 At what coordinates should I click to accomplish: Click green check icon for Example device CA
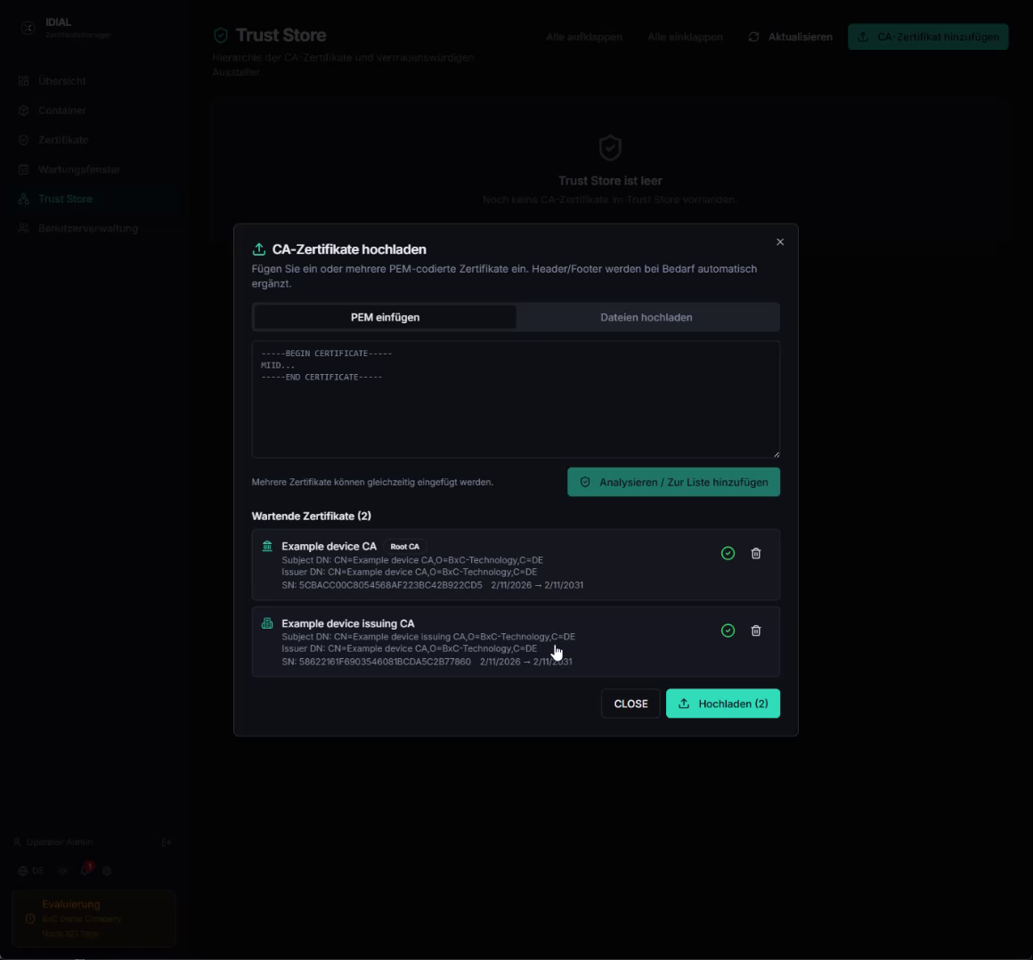[x=728, y=553]
